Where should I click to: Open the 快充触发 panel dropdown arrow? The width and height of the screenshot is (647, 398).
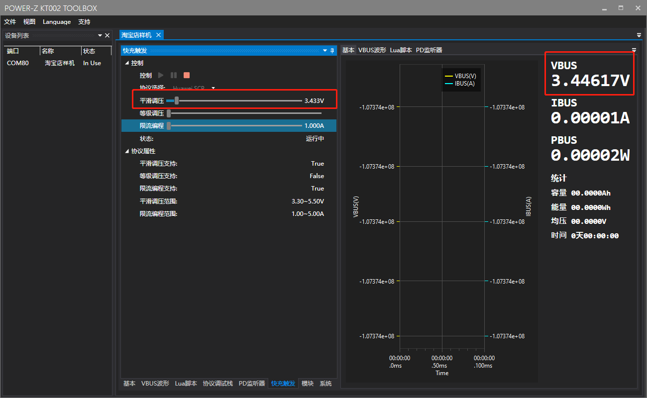tap(325, 51)
